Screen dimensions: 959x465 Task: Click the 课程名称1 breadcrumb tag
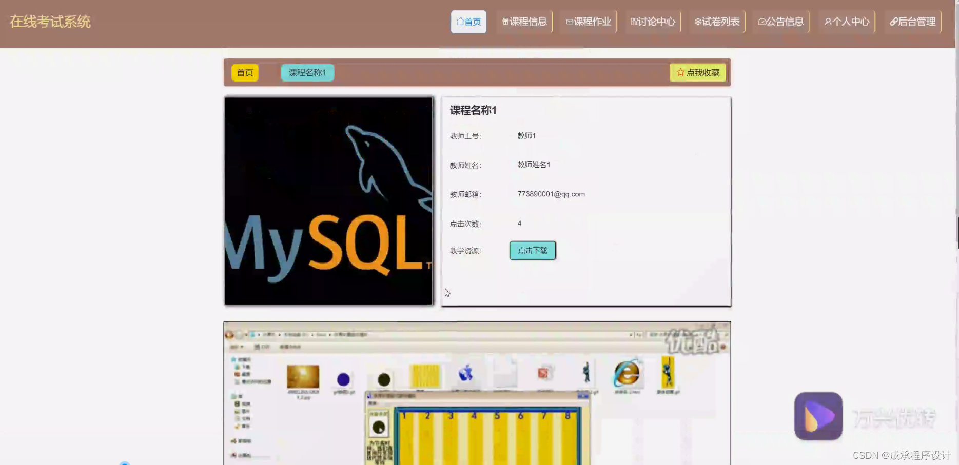click(307, 72)
